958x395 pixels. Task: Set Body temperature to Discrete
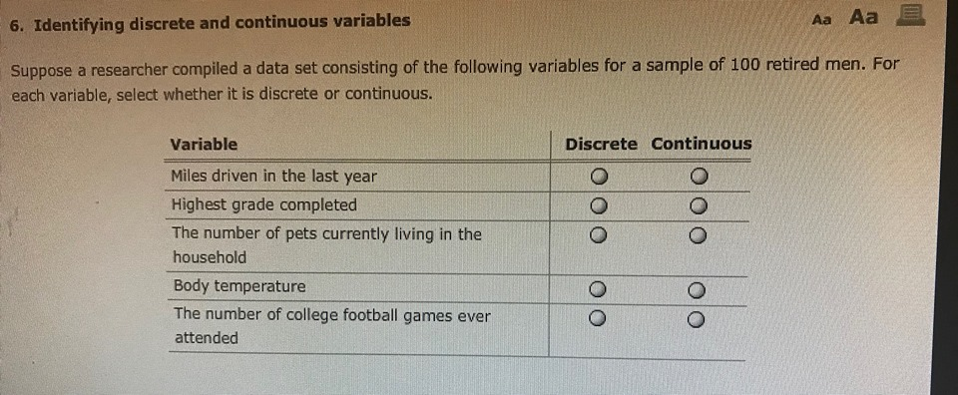[x=598, y=288]
